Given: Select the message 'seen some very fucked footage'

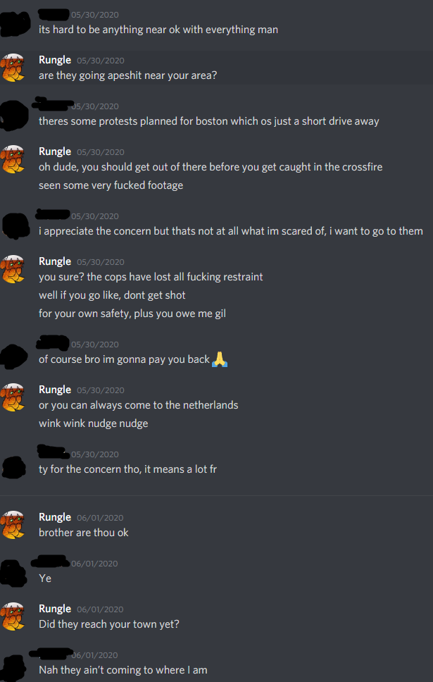Looking at the screenshot, I should coord(111,185).
